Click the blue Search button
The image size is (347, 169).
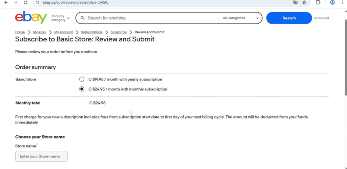[289, 18]
